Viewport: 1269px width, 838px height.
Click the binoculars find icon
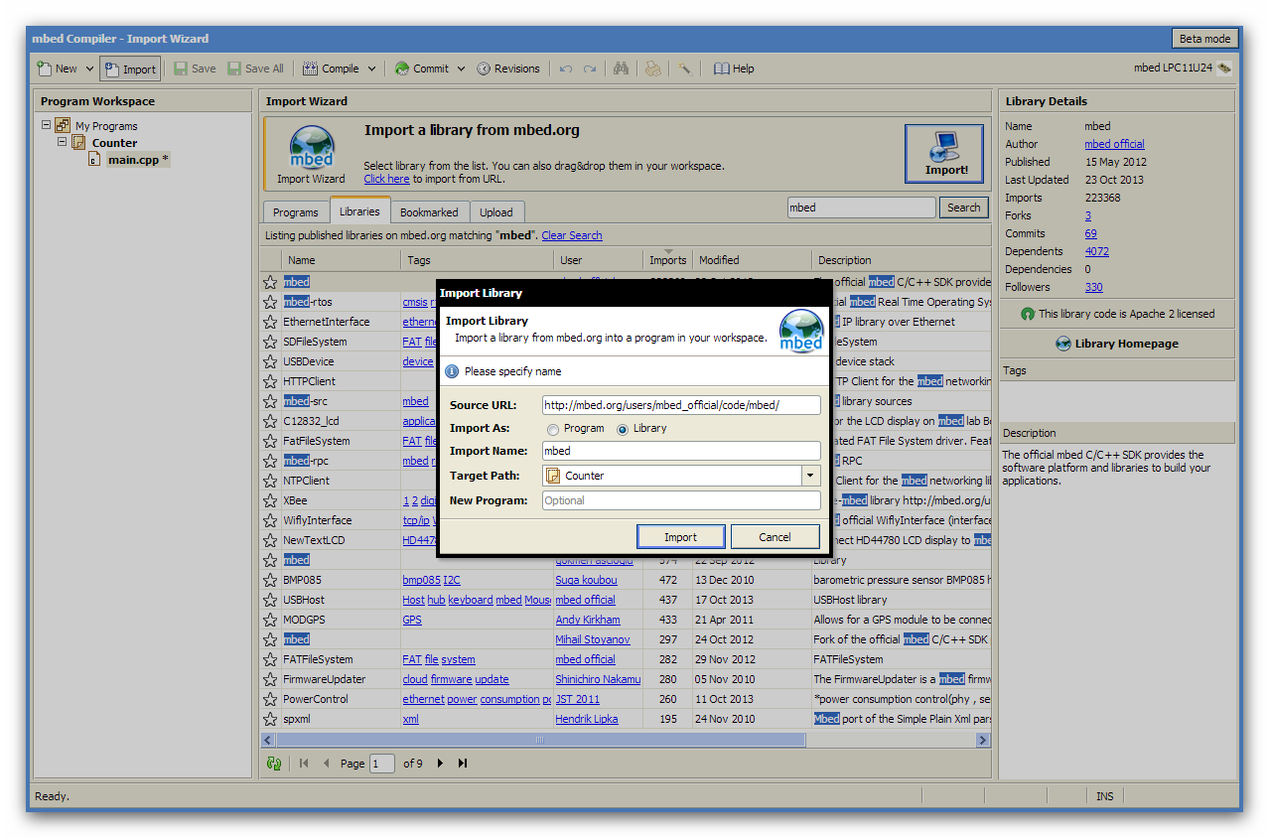(622, 69)
